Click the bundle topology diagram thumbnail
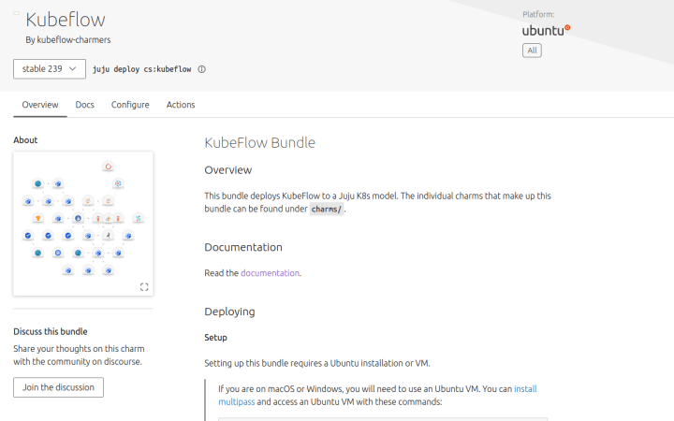The width and height of the screenshot is (674, 421). click(83, 224)
